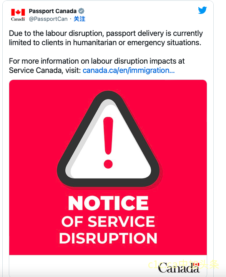226x277 pixels.
Task: Click the 'Canada' text under the avatar flag
Action: pos(18,19)
